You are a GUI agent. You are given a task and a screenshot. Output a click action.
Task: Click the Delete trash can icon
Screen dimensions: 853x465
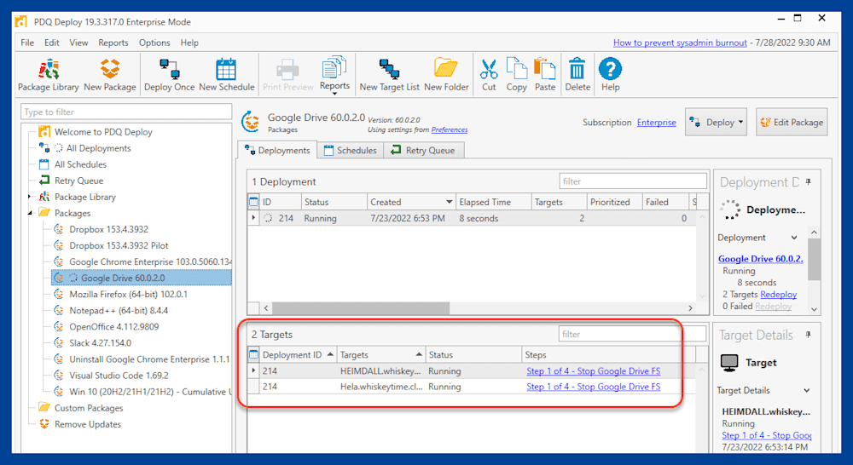point(577,75)
